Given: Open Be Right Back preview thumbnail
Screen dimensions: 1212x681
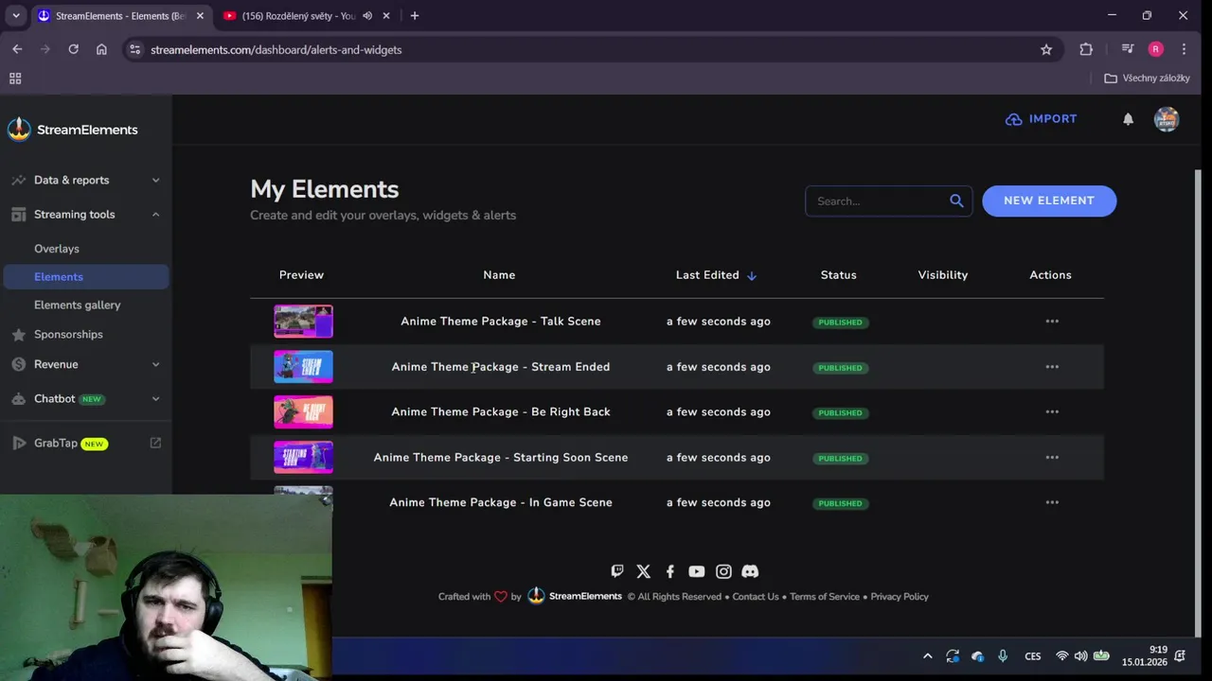Looking at the screenshot, I should pos(303,412).
